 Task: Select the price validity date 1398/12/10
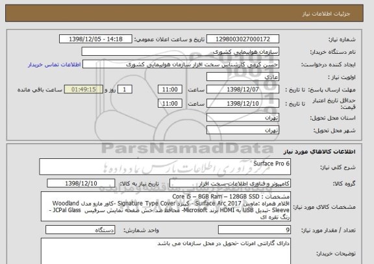[x=243, y=103]
